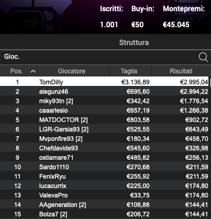211x219 pixels.
Task: Choose player caaarlesio
Action: pyautogui.click(x=104, y=111)
